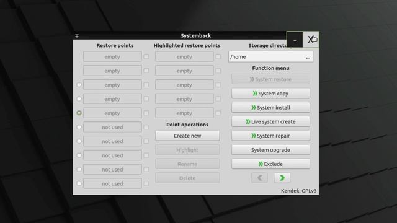The width and height of the screenshot is (397, 223).
Task: Select the green-marked fifth restore points radio
Action: coord(79,113)
